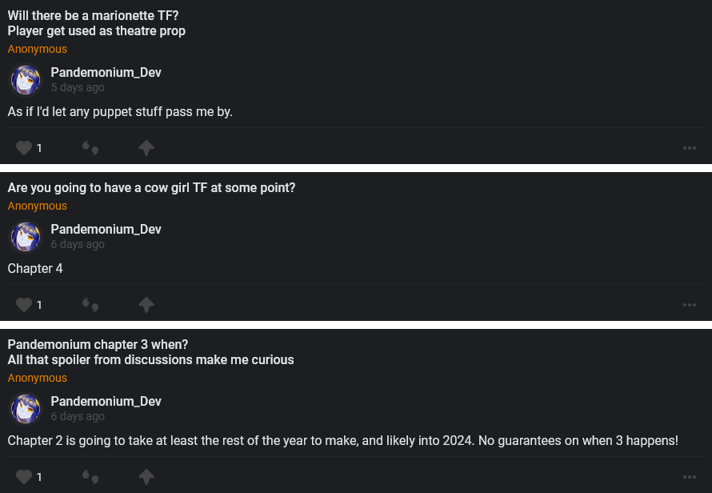Quote the 'Chapter 4' answer
Image resolution: width=712 pixels, height=493 pixels.
(90, 305)
